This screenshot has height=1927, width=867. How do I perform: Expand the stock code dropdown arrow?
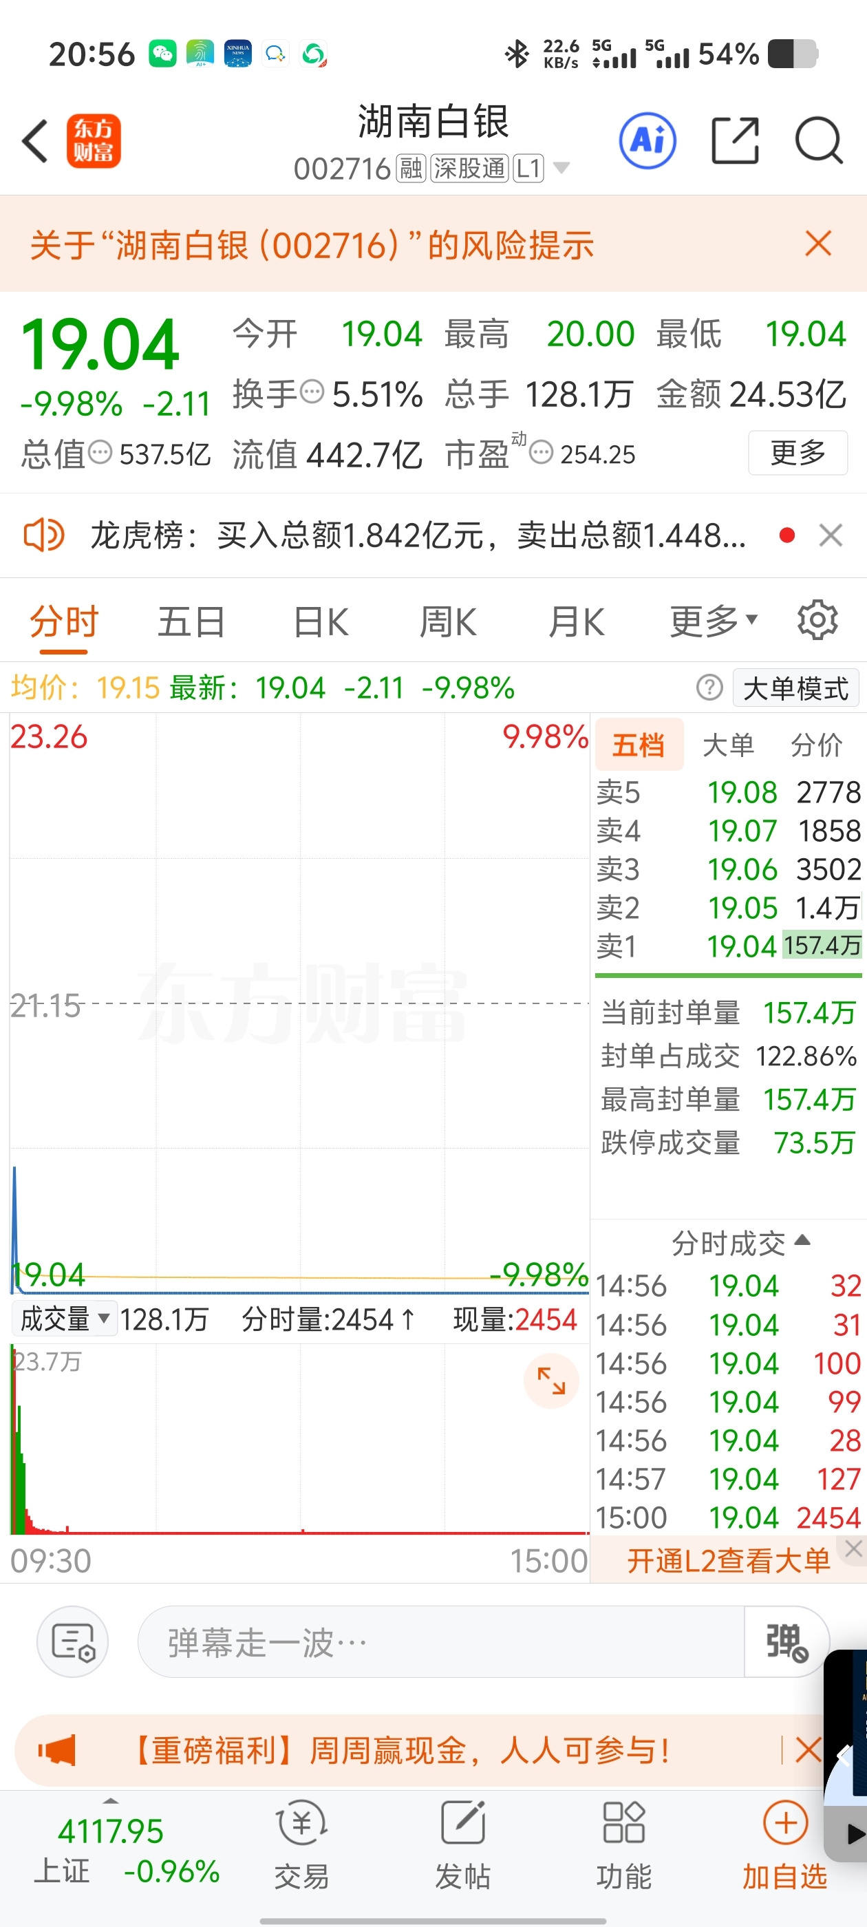[560, 169]
